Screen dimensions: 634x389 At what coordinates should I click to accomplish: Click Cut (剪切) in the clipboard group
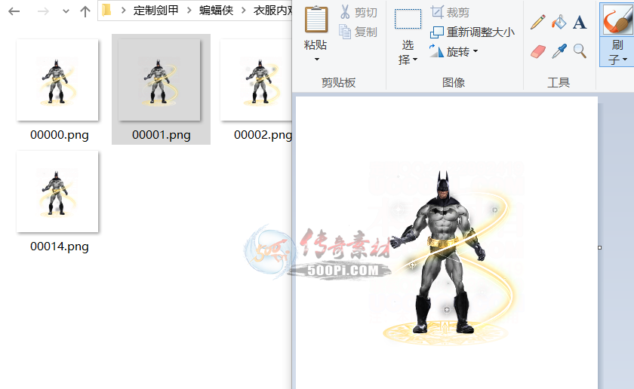[359, 13]
